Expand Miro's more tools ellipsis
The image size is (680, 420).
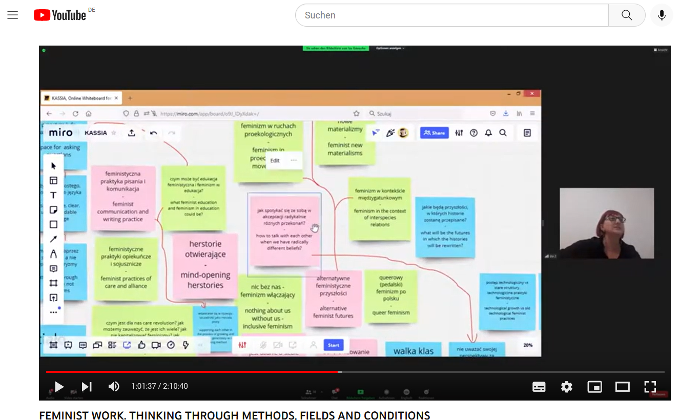pos(53,312)
